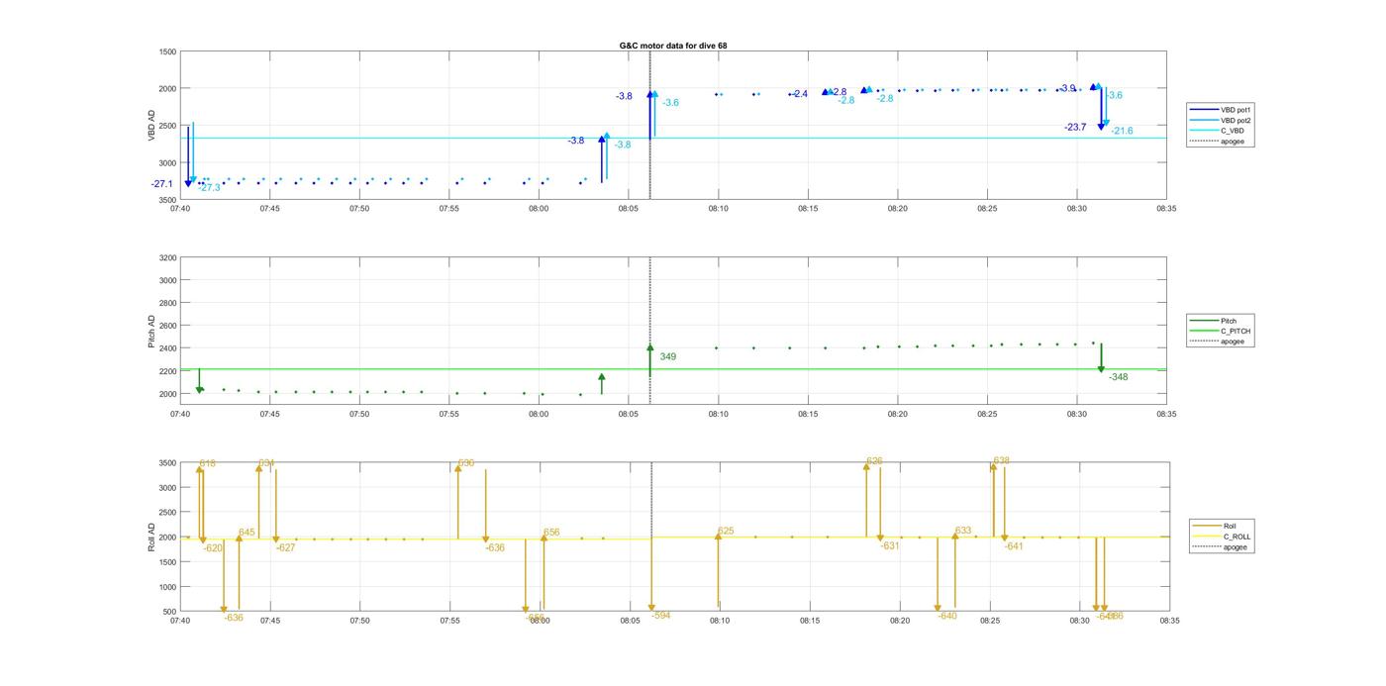The image size is (1386, 686).
Task: Click the '-631' roll data label
Action: click(889, 545)
